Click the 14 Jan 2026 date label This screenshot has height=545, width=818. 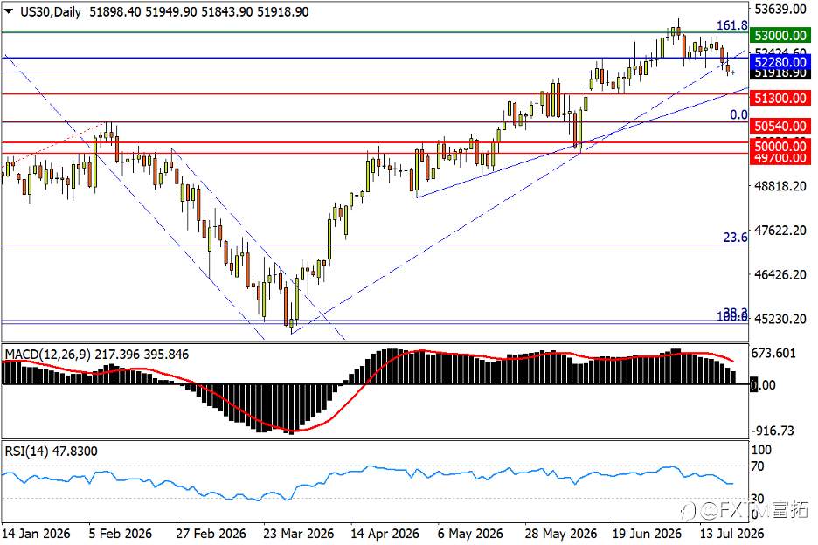click(36, 534)
